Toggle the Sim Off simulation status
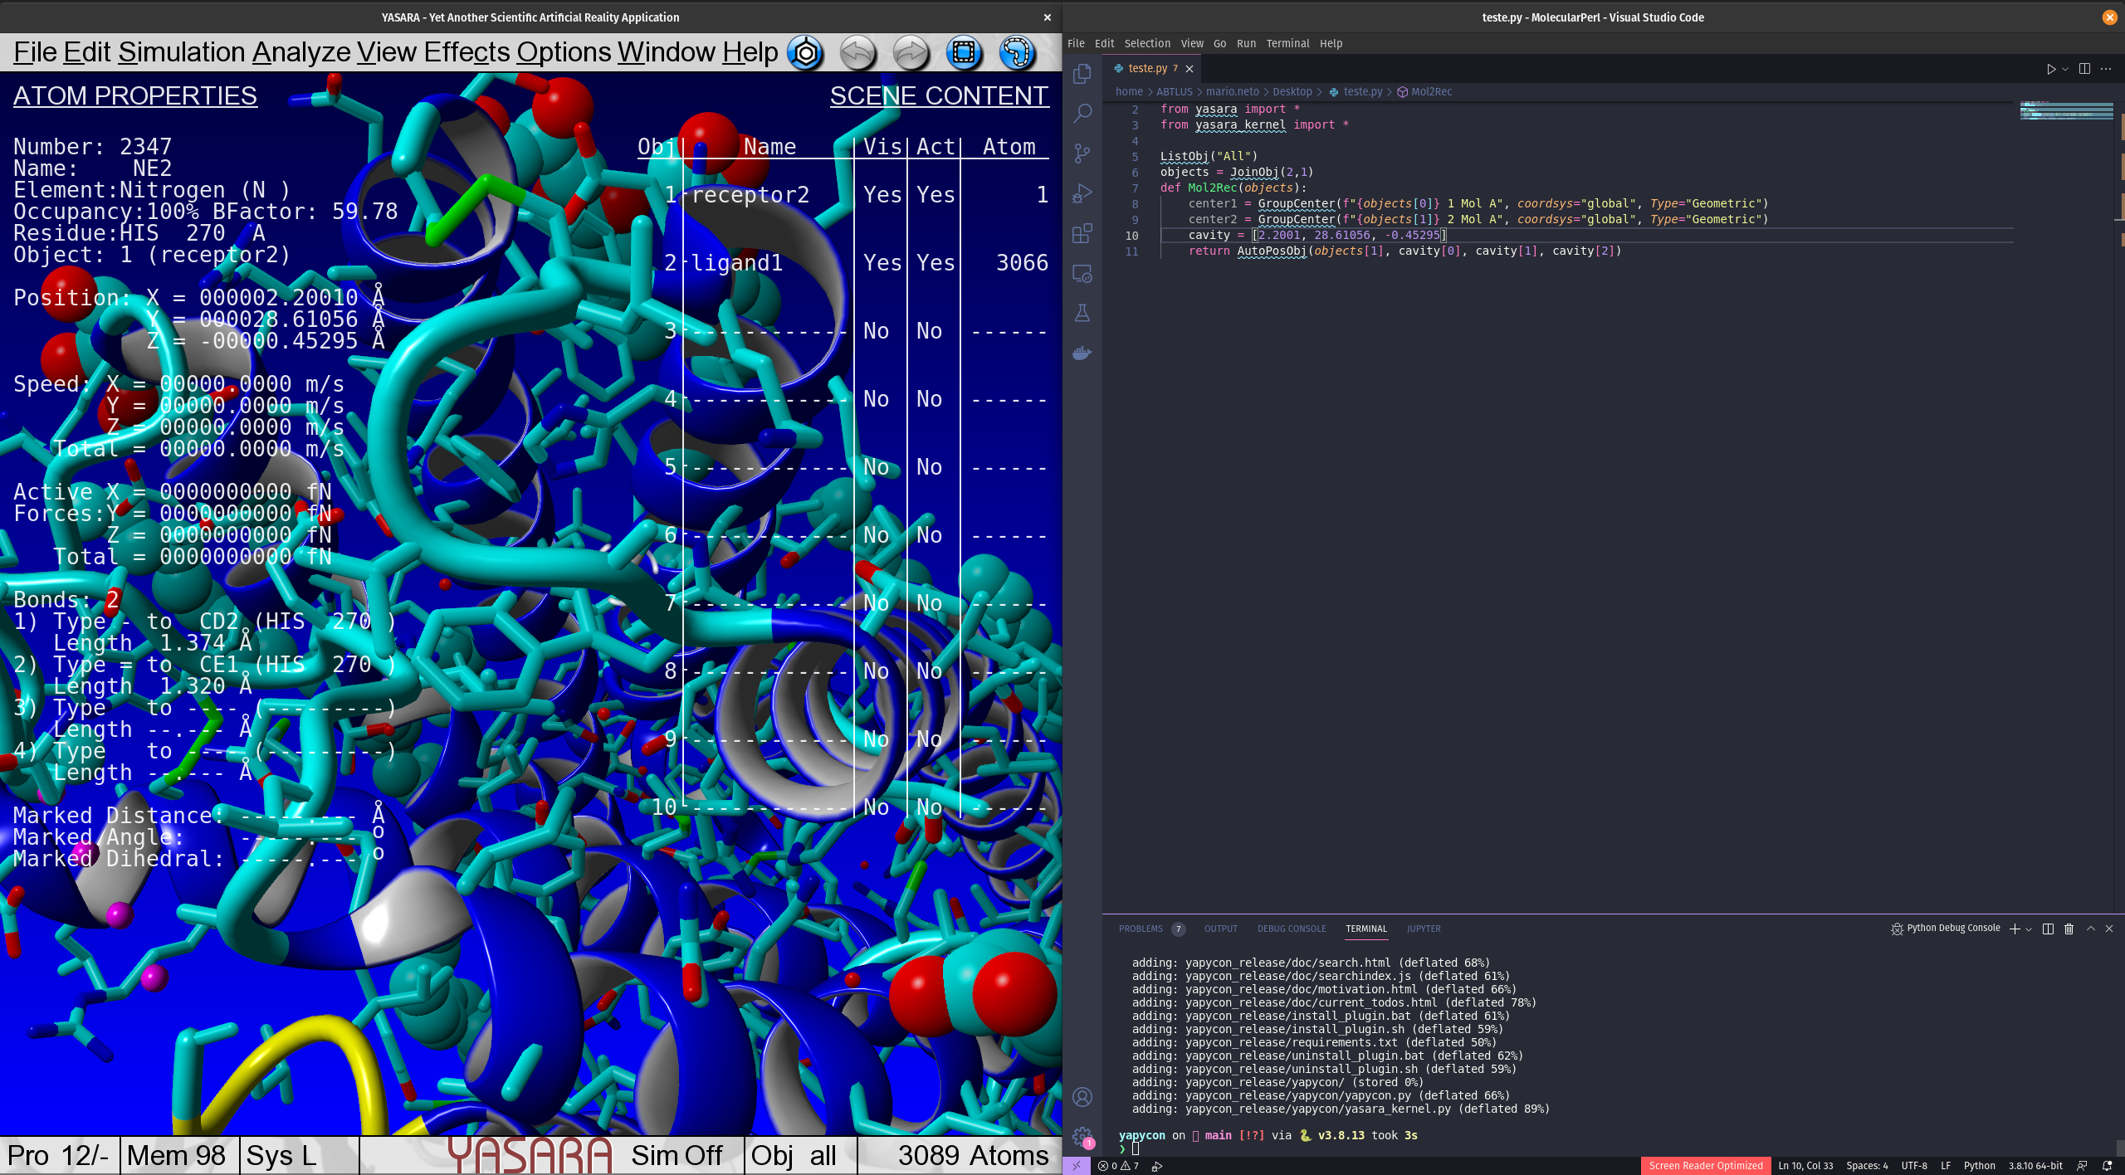 [677, 1155]
